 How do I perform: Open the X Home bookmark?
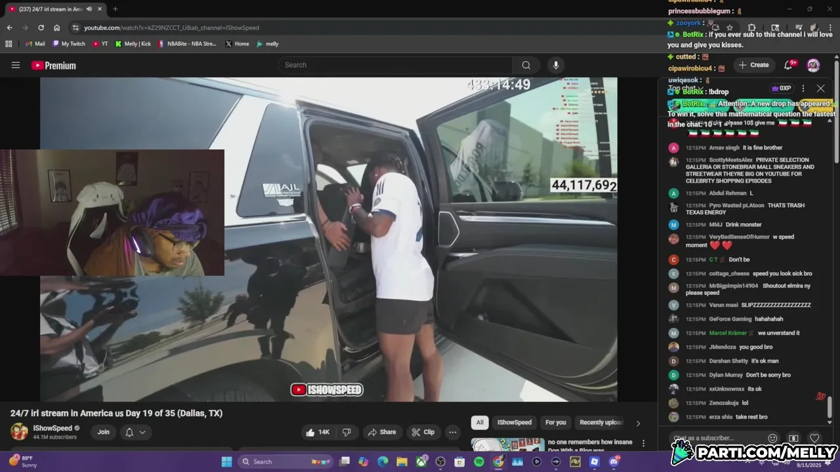click(237, 44)
